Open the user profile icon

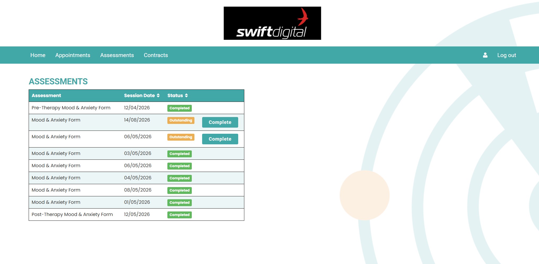point(485,55)
